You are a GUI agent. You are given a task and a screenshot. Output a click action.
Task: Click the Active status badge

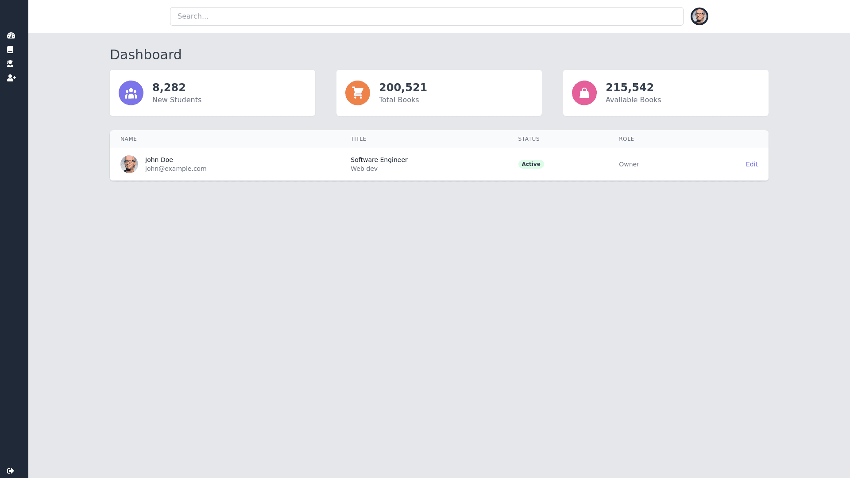[x=531, y=164]
